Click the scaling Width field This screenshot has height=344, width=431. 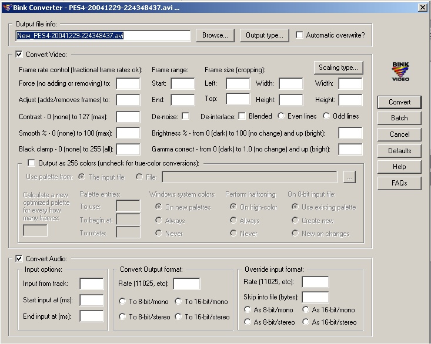click(350, 84)
